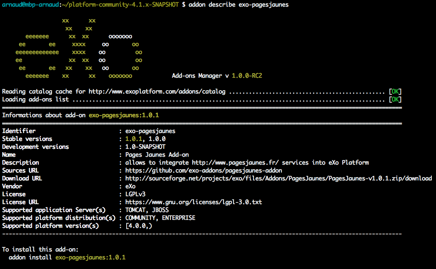Screen dimensions: 436x269
Task: Click the 'Sources URL' label
Action: [x=20, y=170]
